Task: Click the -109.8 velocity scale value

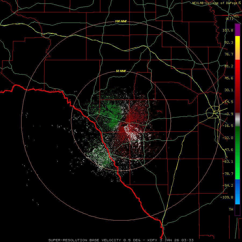Action: (x=227, y=197)
